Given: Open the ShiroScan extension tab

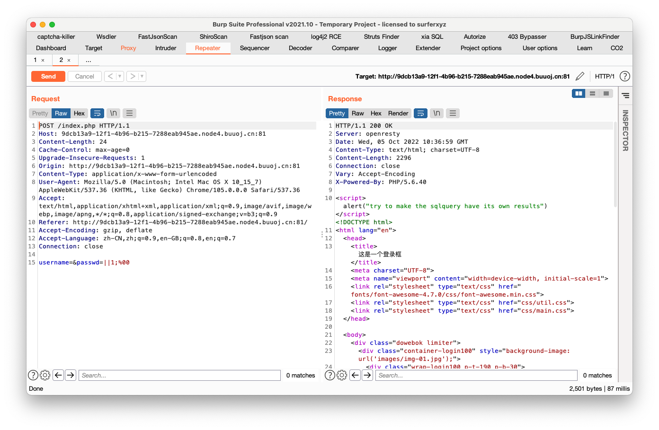Looking at the screenshot, I should [x=214, y=36].
